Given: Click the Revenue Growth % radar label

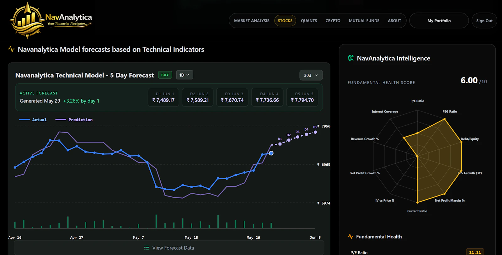Looking at the screenshot, I should [x=365, y=139].
